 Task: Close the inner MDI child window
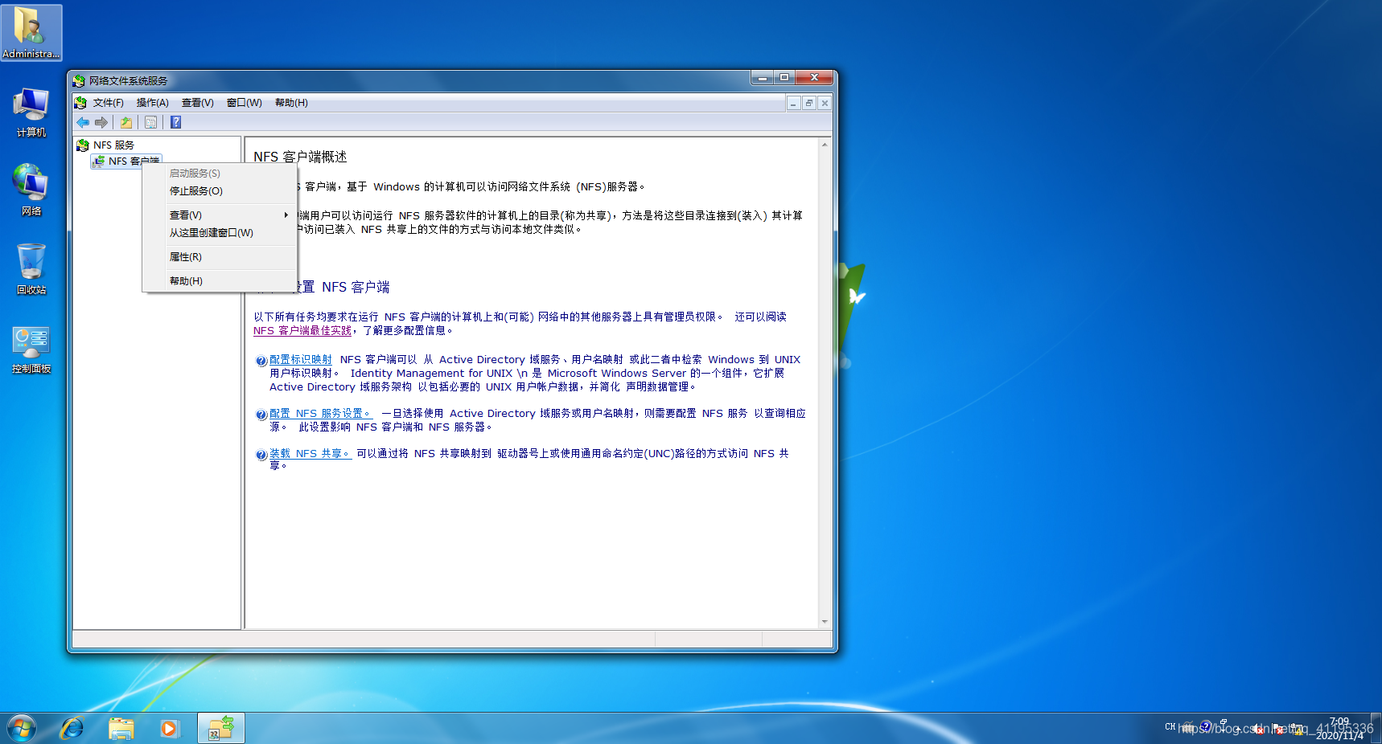[825, 103]
